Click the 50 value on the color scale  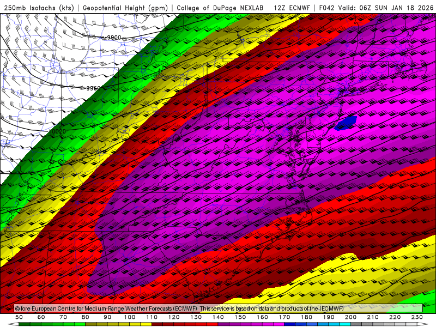[x=19, y=317]
